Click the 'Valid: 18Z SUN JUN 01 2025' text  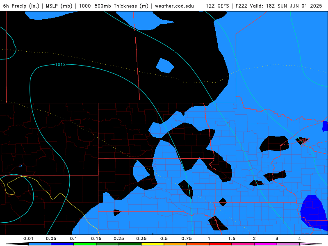point(286,6)
